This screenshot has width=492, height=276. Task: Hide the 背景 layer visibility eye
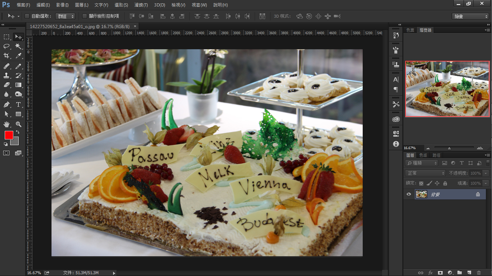(x=408, y=194)
